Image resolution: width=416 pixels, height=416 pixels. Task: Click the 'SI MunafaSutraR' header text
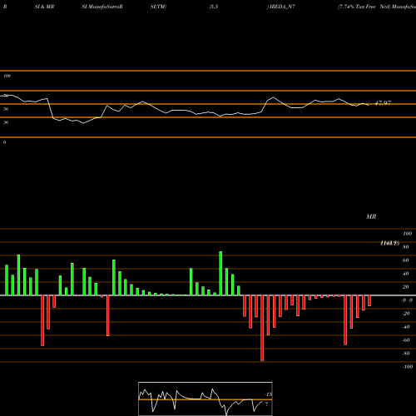click(x=102, y=7)
